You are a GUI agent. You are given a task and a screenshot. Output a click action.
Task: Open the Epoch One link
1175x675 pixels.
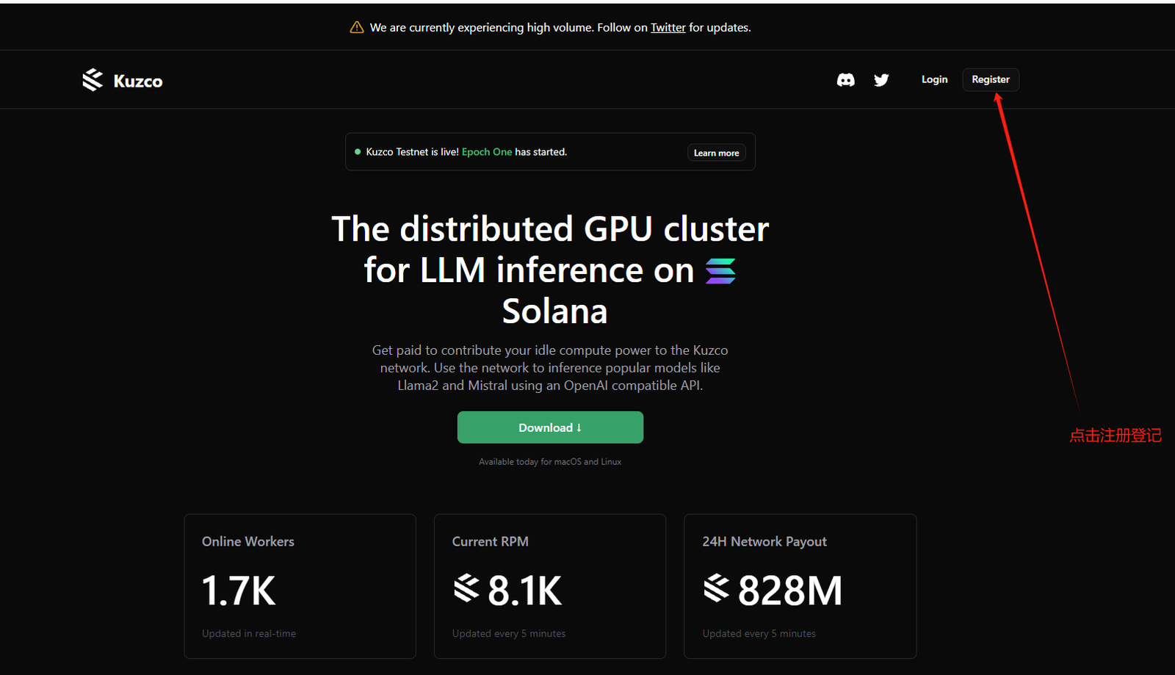point(487,152)
